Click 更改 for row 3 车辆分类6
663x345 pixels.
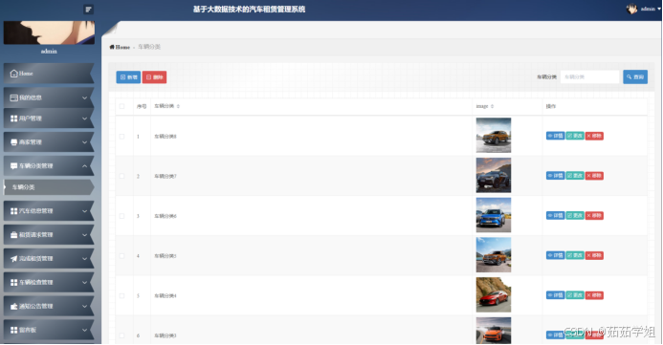click(x=575, y=215)
